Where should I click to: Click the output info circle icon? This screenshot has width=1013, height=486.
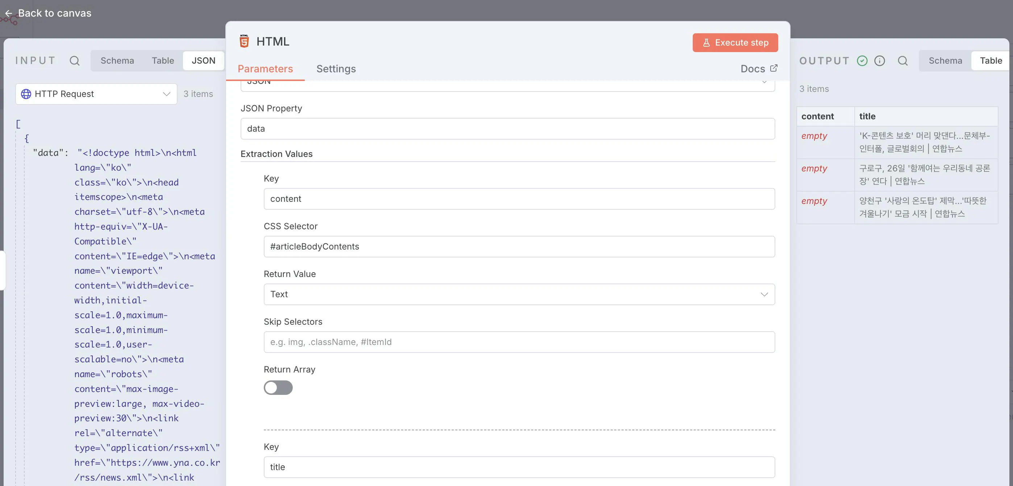click(879, 60)
